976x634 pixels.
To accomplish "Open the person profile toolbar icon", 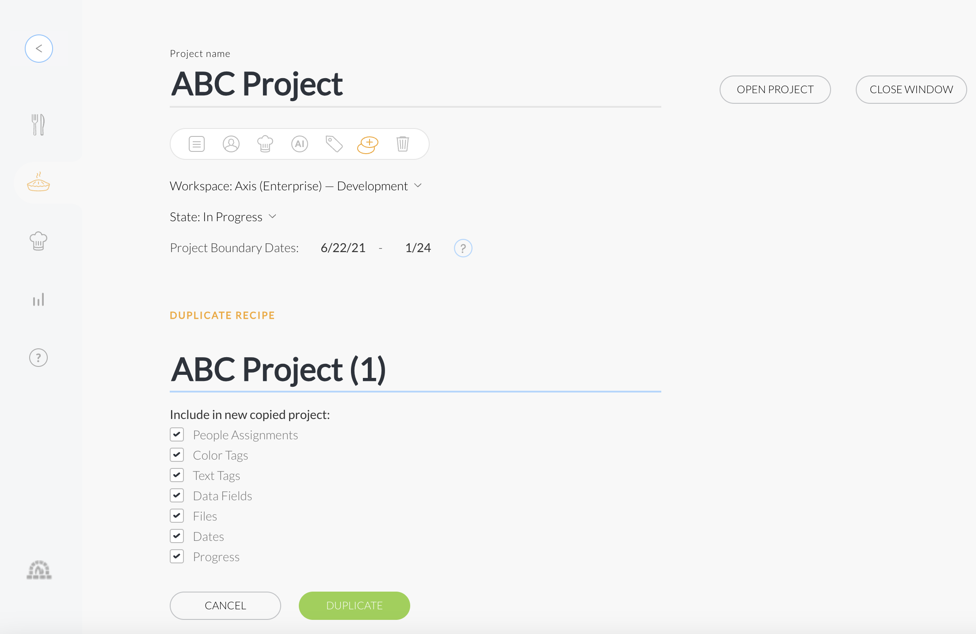I will coord(231,144).
